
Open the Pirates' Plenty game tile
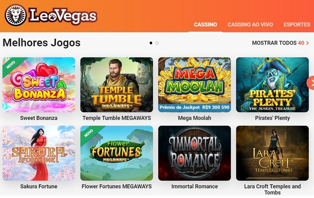272,85
